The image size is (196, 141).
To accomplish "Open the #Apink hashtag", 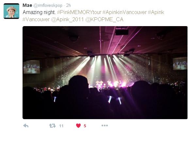I will coord(156,12).
